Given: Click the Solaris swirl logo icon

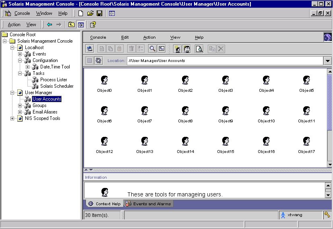Looking at the screenshot, I should 327,37.
